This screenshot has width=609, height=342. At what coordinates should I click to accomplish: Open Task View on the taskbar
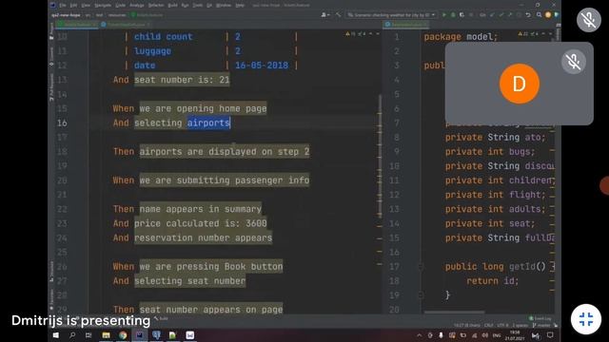[x=88, y=335]
